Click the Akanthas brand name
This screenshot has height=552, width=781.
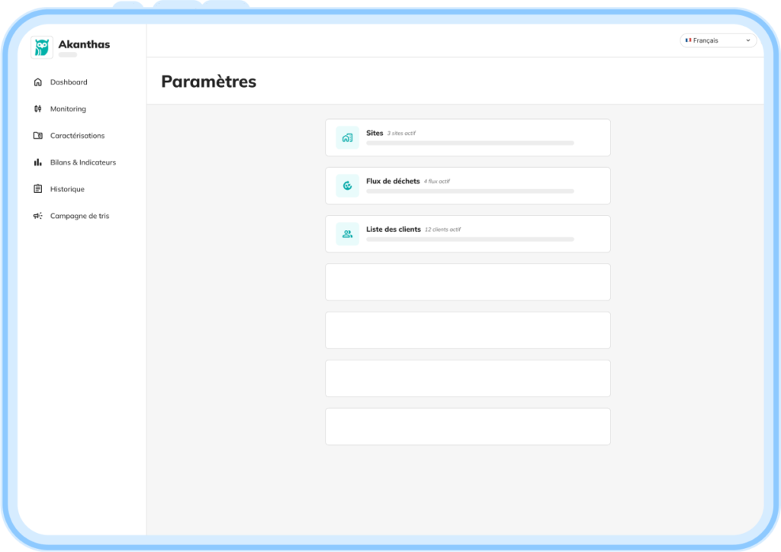(x=84, y=44)
